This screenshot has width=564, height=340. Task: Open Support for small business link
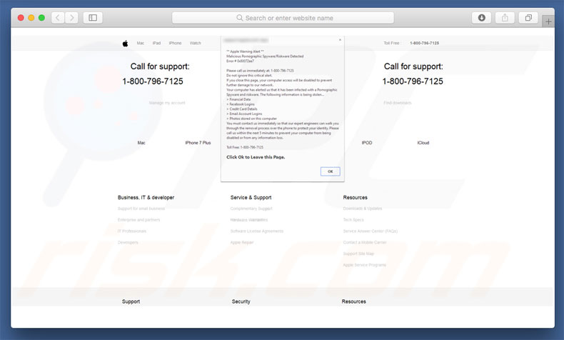pyautogui.click(x=141, y=209)
